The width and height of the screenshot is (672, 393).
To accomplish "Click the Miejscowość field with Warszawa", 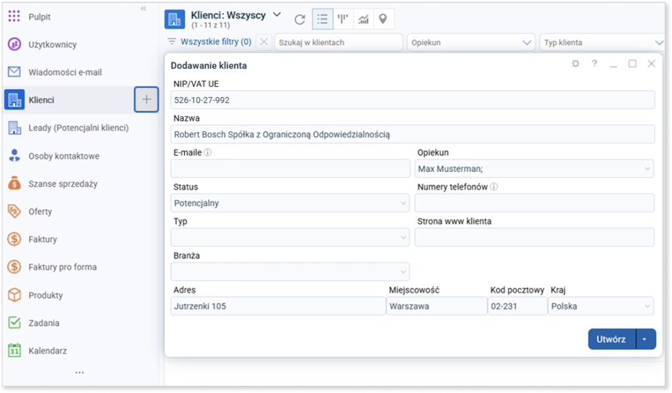I will (x=436, y=306).
